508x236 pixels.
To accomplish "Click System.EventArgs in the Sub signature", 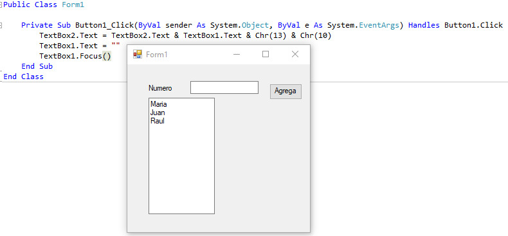I will point(363,25).
